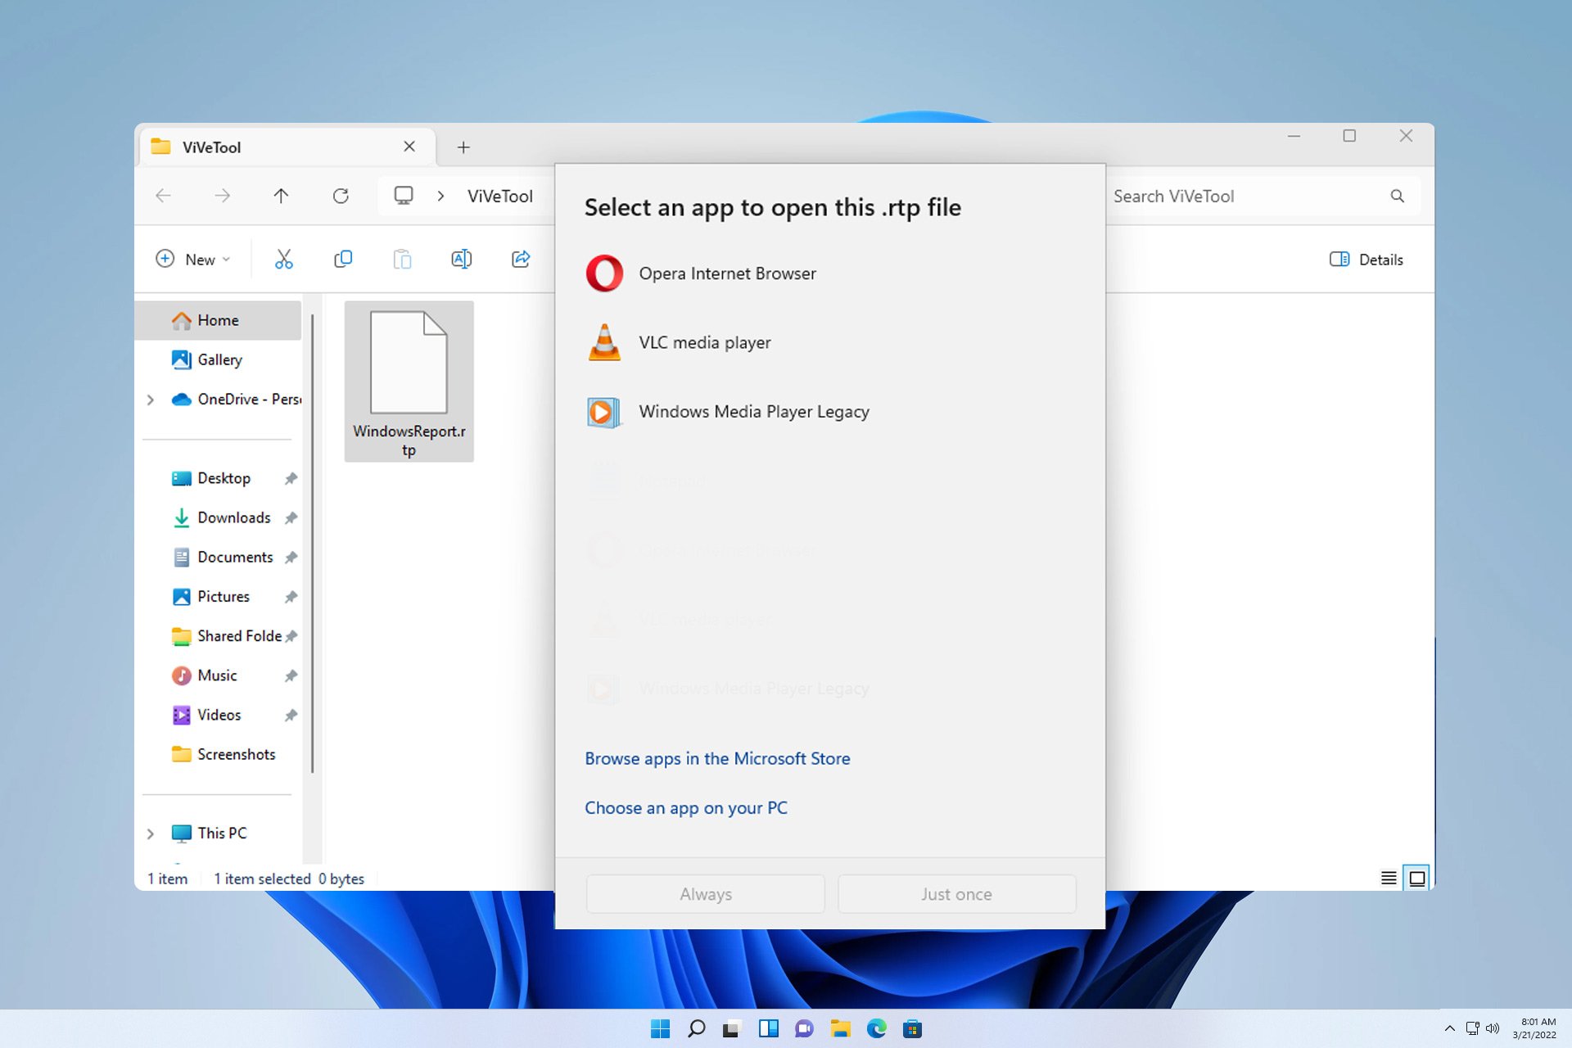The height and width of the screenshot is (1048, 1572).
Task: Click the Share icon in toolbar
Action: click(x=521, y=260)
